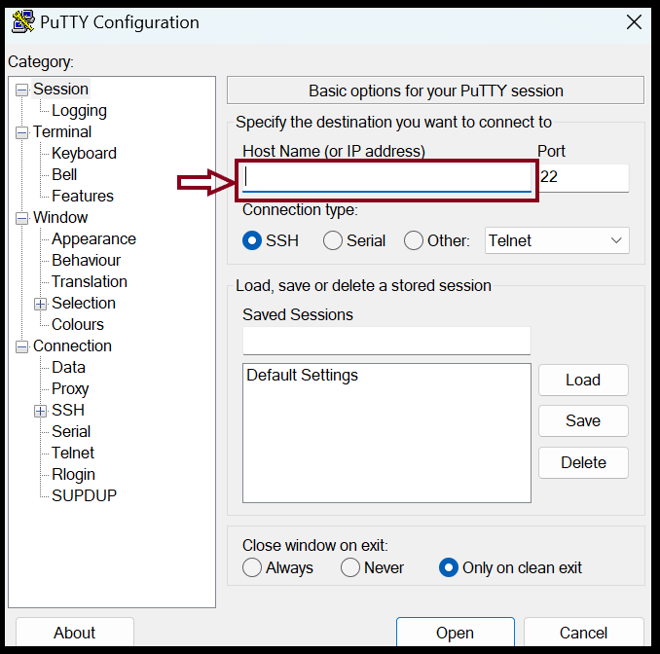Click the Load session button
Viewport: 660px width, 654px height.
coord(583,380)
